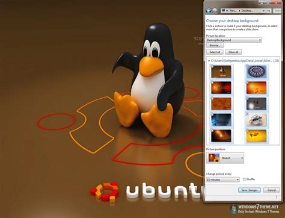The width and height of the screenshot is (285, 218).
Task: Select the brown Tux penguin wallpaper thumbnail
Action: coord(221,72)
